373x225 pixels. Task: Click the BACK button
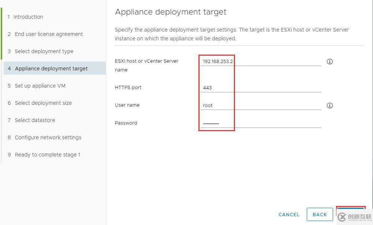pyautogui.click(x=320, y=214)
